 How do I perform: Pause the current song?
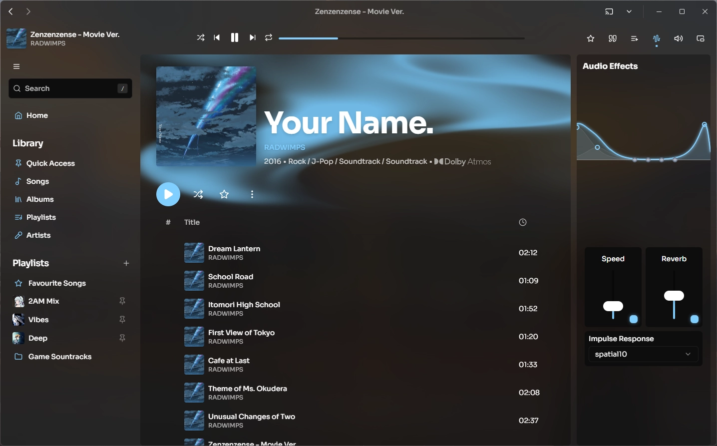pos(235,38)
